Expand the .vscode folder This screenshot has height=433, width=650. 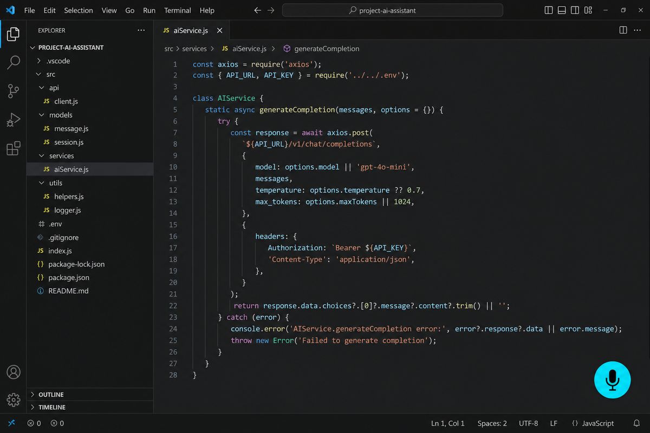90,61
